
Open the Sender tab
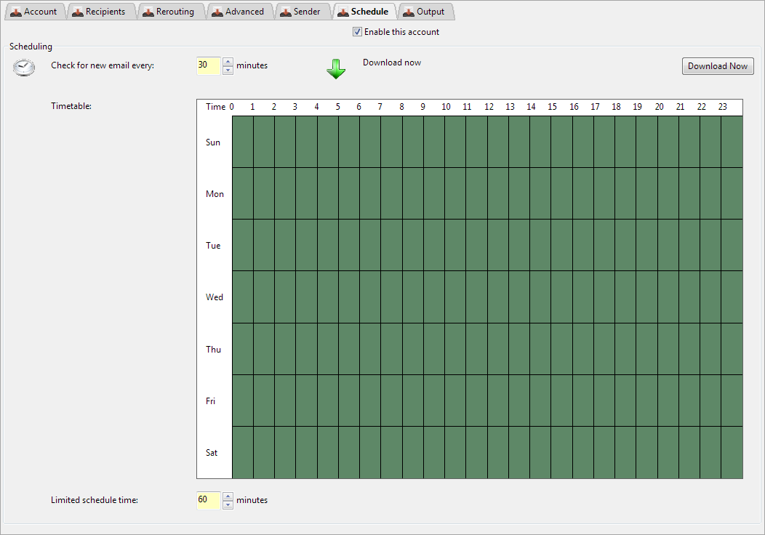[x=300, y=12]
